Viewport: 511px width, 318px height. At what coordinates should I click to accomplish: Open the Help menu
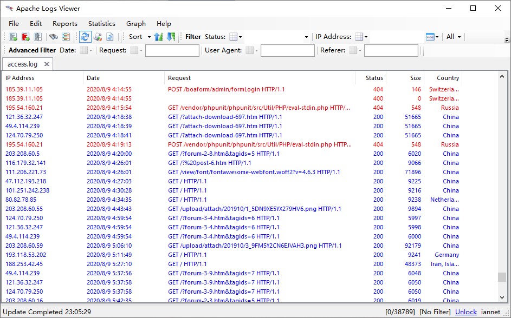click(x=164, y=23)
